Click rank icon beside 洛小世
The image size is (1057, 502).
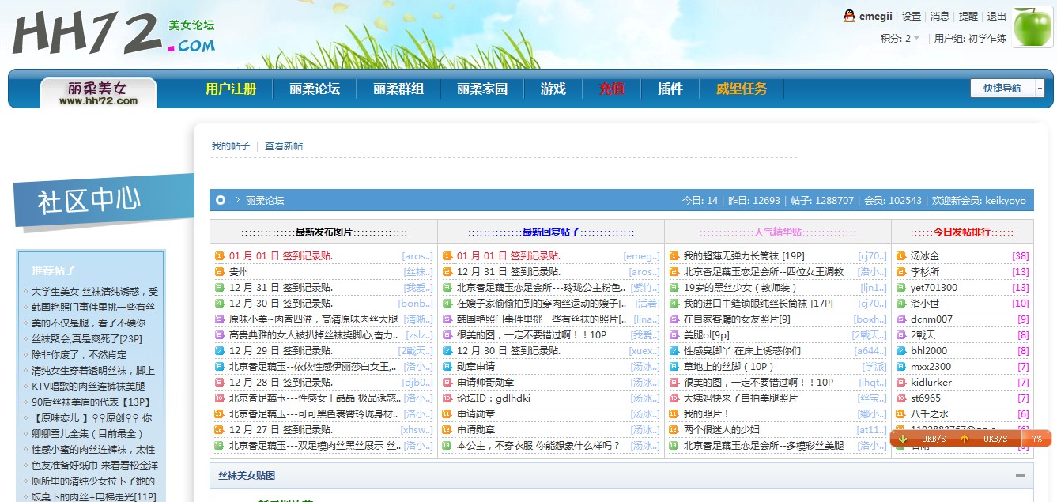pyautogui.click(x=901, y=304)
